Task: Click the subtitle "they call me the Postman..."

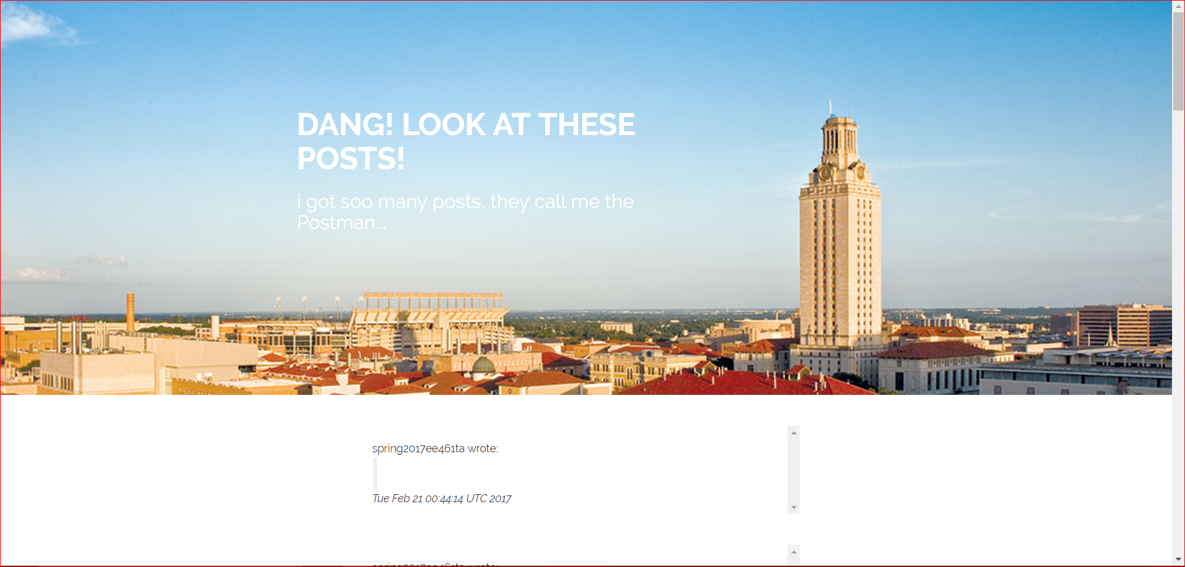Action: tap(465, 212)
